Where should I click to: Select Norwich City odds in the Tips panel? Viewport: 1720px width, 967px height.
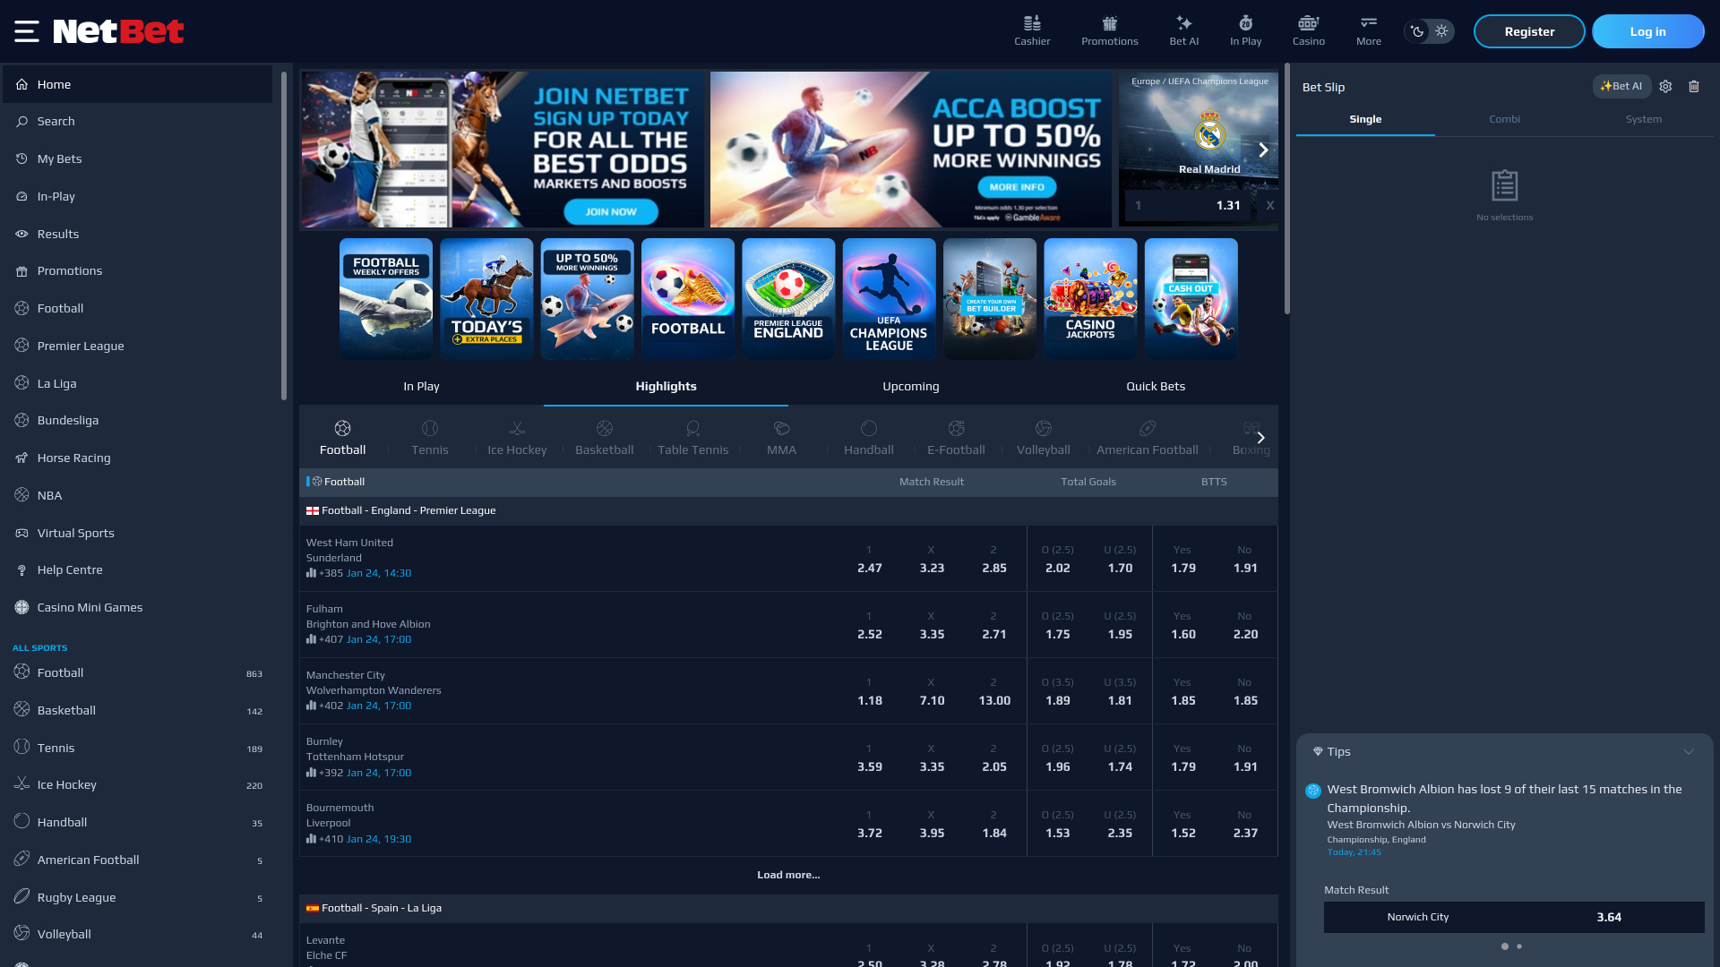(1514, 917)
